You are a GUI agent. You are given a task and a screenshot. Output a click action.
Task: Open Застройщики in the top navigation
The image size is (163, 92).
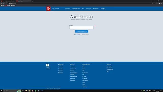pyautogui.click(x=76, y=9)
